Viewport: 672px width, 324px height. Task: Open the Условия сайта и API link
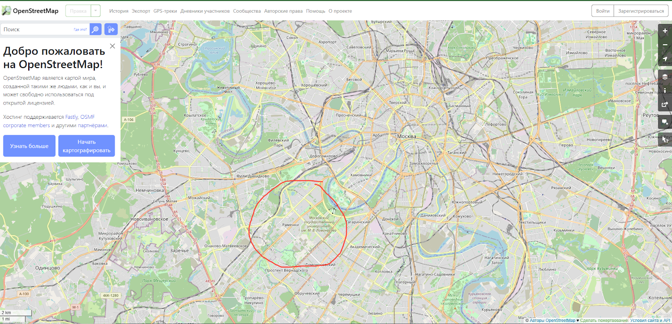click(x=650, y=320)
